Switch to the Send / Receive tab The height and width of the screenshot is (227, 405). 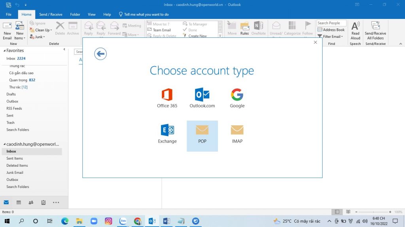(51, 15)
